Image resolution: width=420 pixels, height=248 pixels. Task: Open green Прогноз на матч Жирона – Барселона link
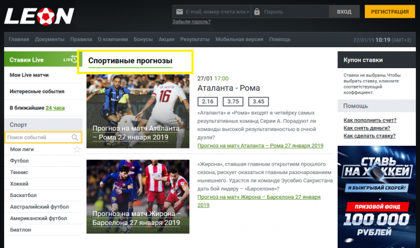[x=259, y=201]
